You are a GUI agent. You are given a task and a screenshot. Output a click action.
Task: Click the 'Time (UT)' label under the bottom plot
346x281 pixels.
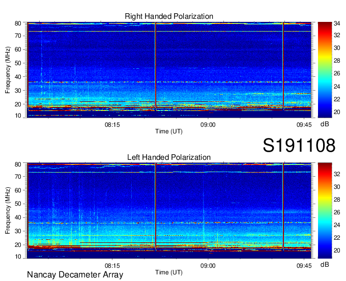coord(169,272)
